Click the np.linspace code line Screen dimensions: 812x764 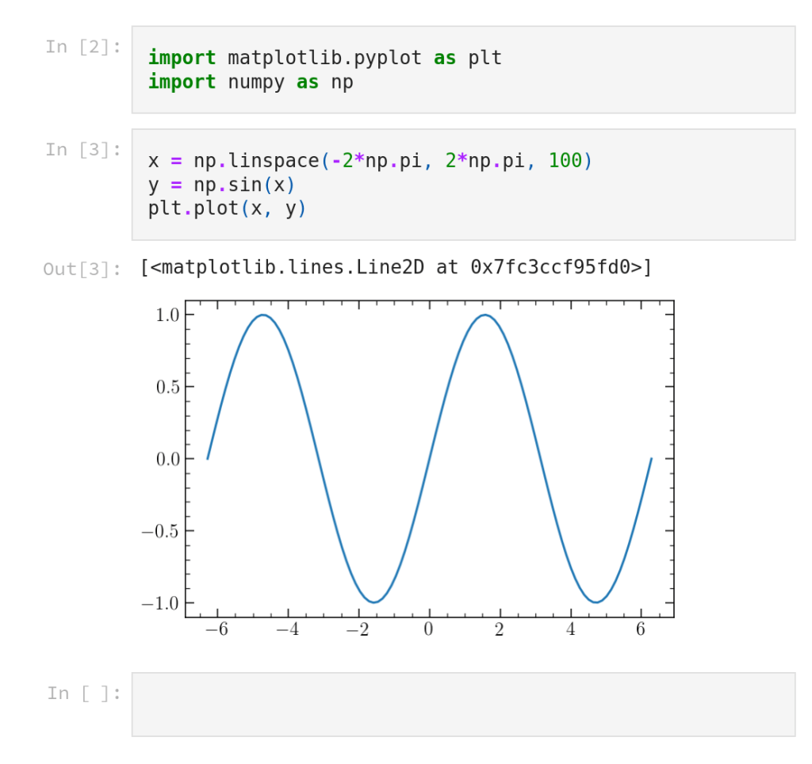pyautogui.click(x=370, y=161)
